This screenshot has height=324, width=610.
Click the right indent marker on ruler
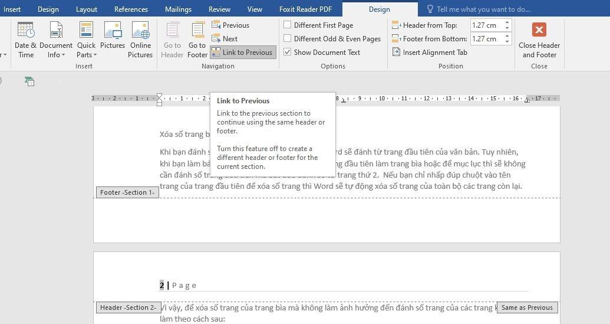pyautogui.click(x=527, y=100)
